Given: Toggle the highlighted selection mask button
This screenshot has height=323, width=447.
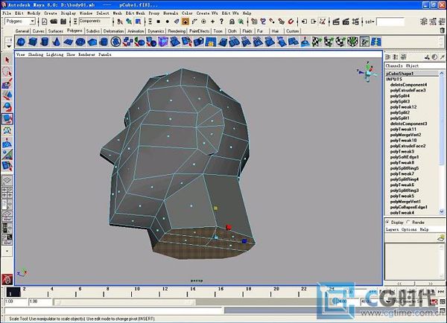Looking at the screenshot, I should [185, 22].
